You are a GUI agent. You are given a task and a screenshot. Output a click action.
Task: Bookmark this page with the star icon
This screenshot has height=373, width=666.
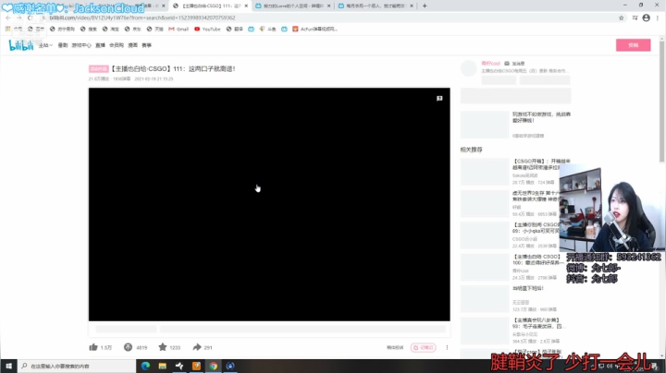click(x=621, y=18)
